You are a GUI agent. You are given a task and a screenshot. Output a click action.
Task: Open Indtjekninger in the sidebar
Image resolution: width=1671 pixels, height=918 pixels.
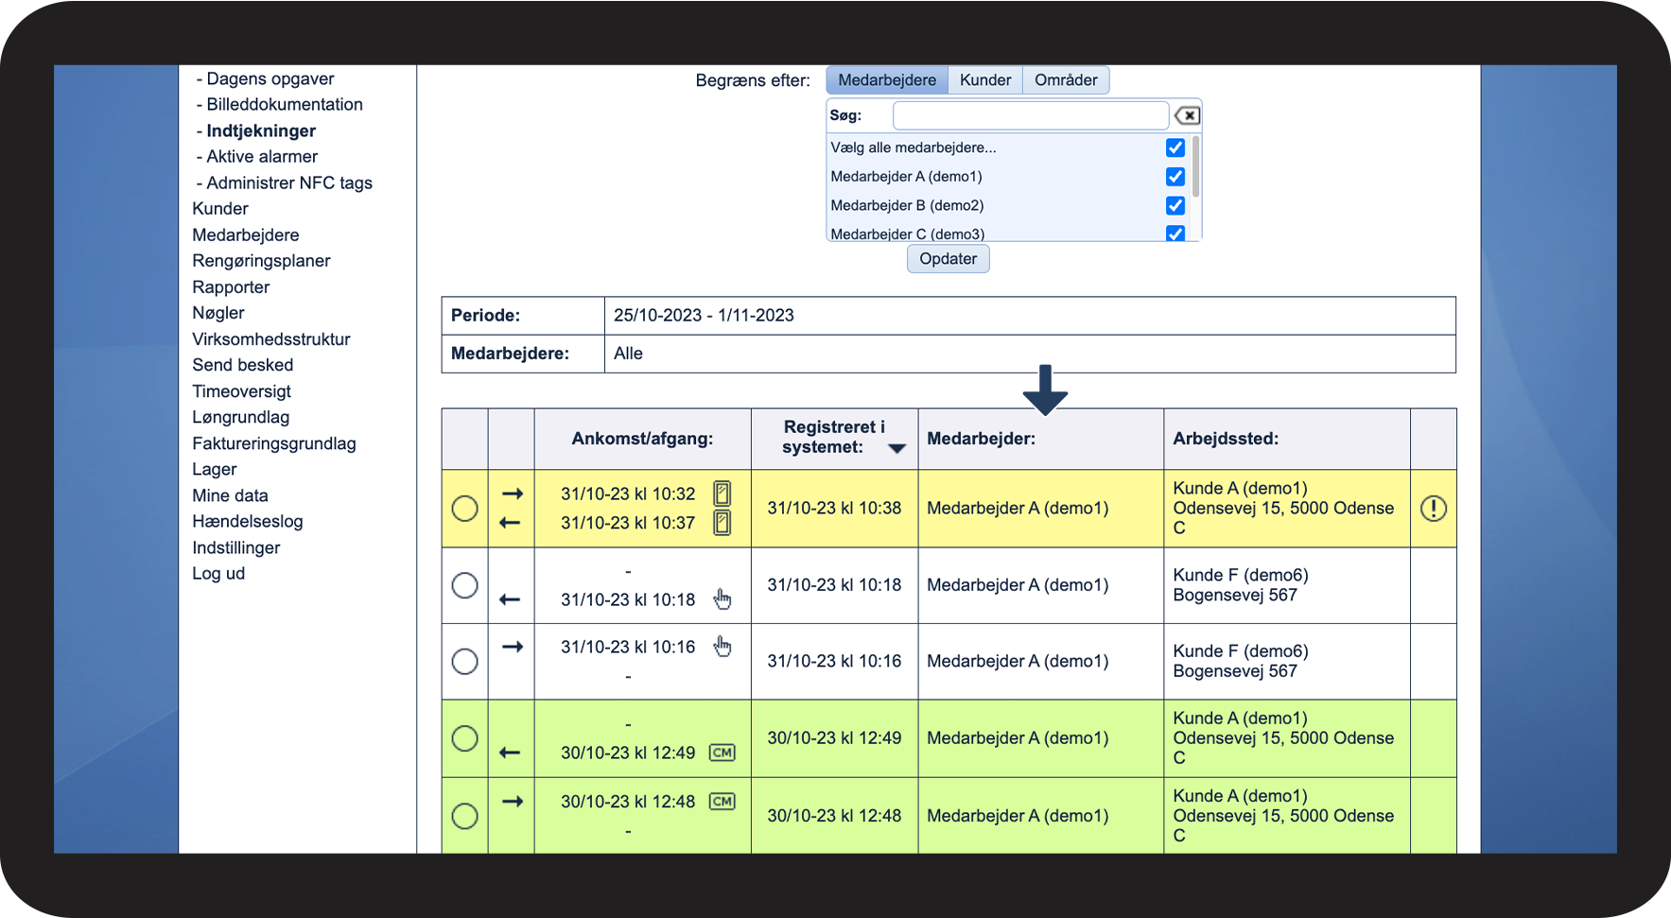coord(261,130)
